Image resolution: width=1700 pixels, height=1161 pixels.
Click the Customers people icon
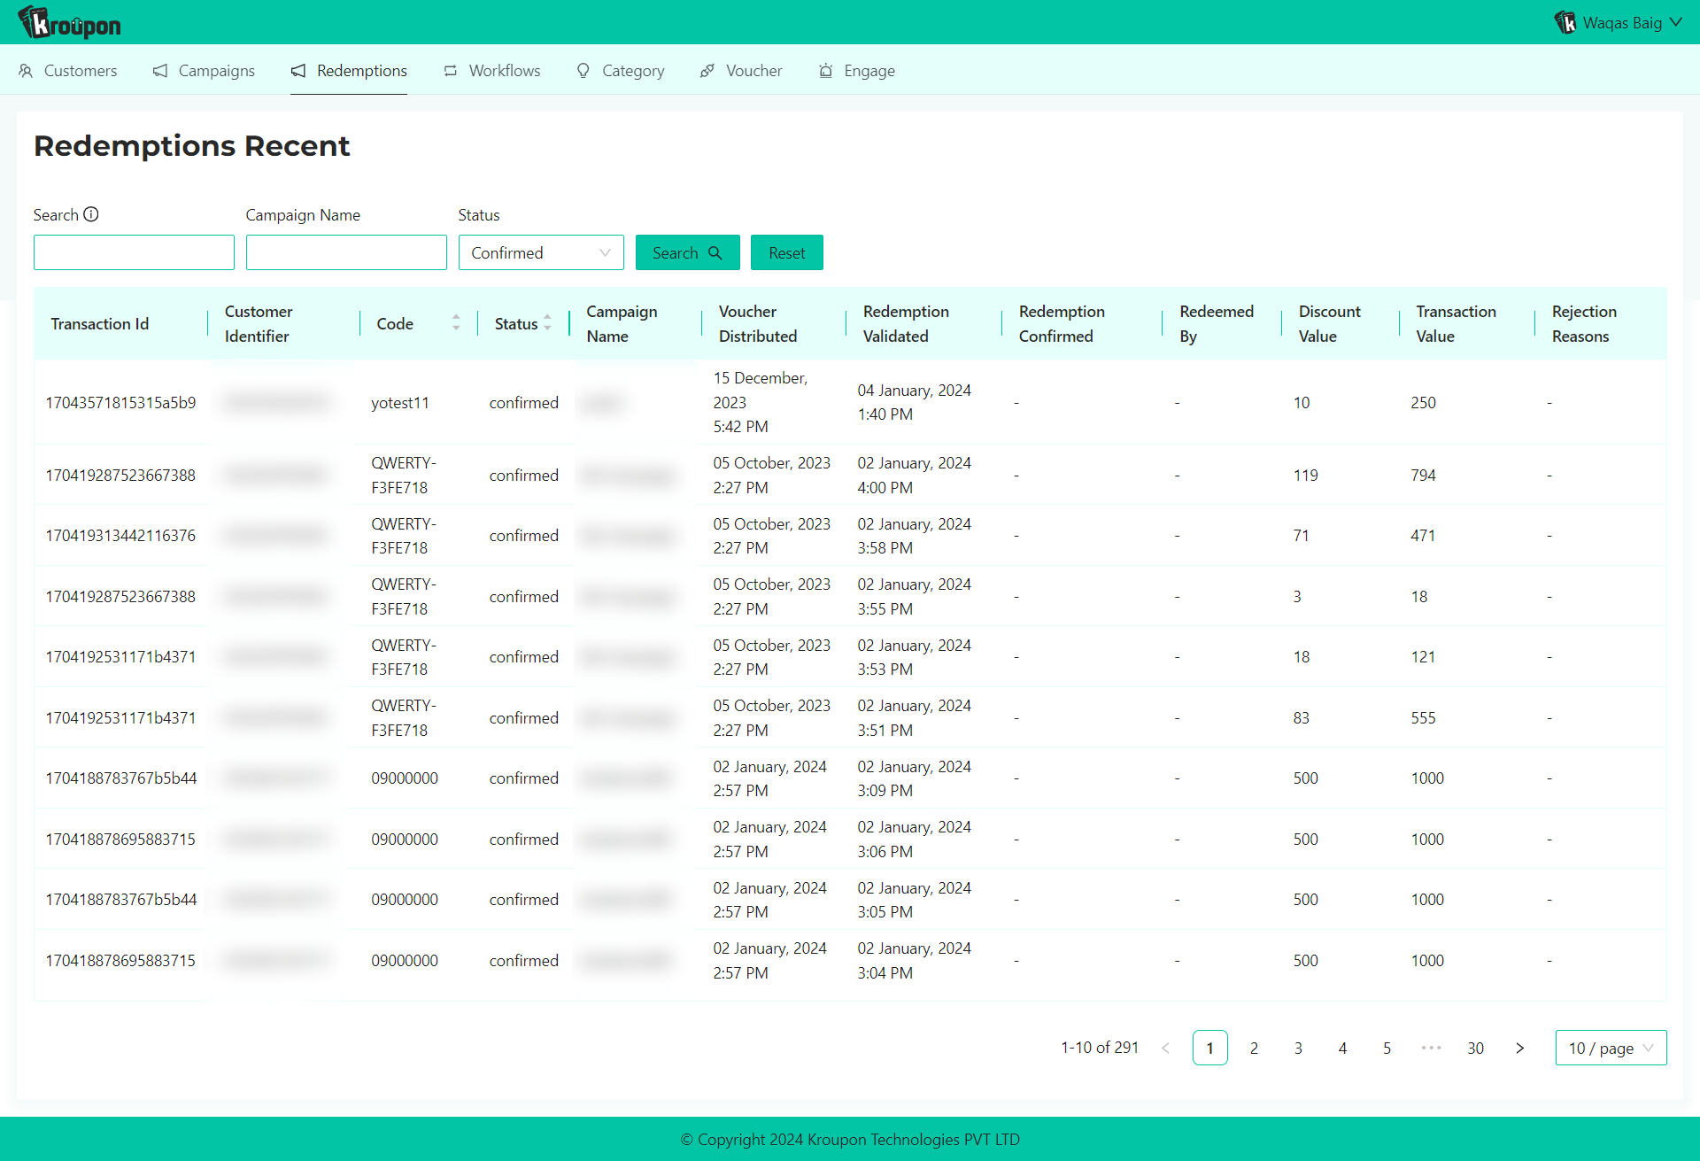26,71
